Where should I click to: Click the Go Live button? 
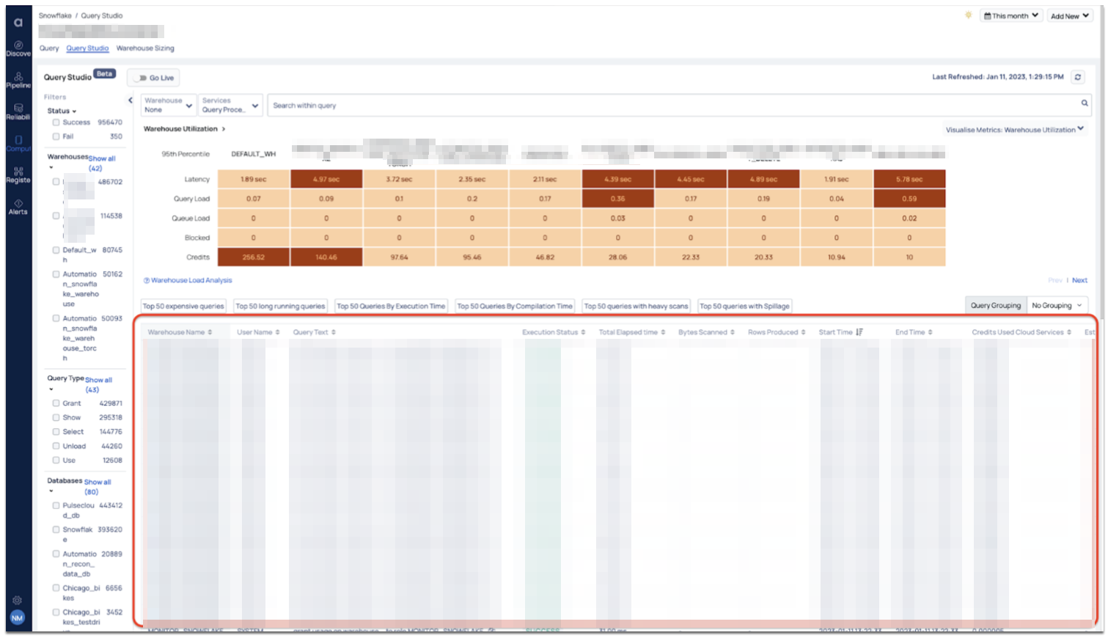pyautogui.click(x=153, y=77)
